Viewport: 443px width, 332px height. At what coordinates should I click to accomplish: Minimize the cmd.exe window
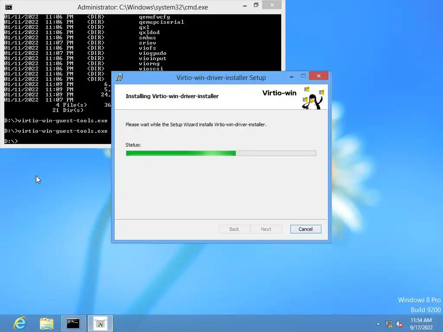coord(245,5)
